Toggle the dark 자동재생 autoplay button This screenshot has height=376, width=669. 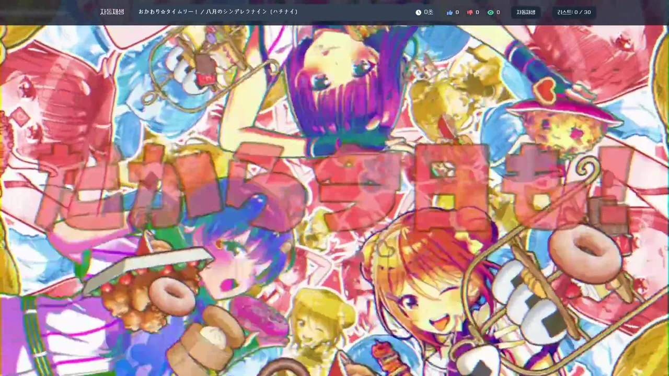tap(526, 12)
